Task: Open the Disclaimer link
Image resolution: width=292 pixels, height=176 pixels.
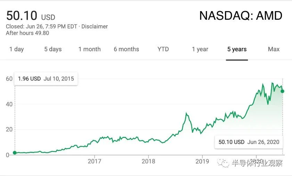Action: [94, 26]
